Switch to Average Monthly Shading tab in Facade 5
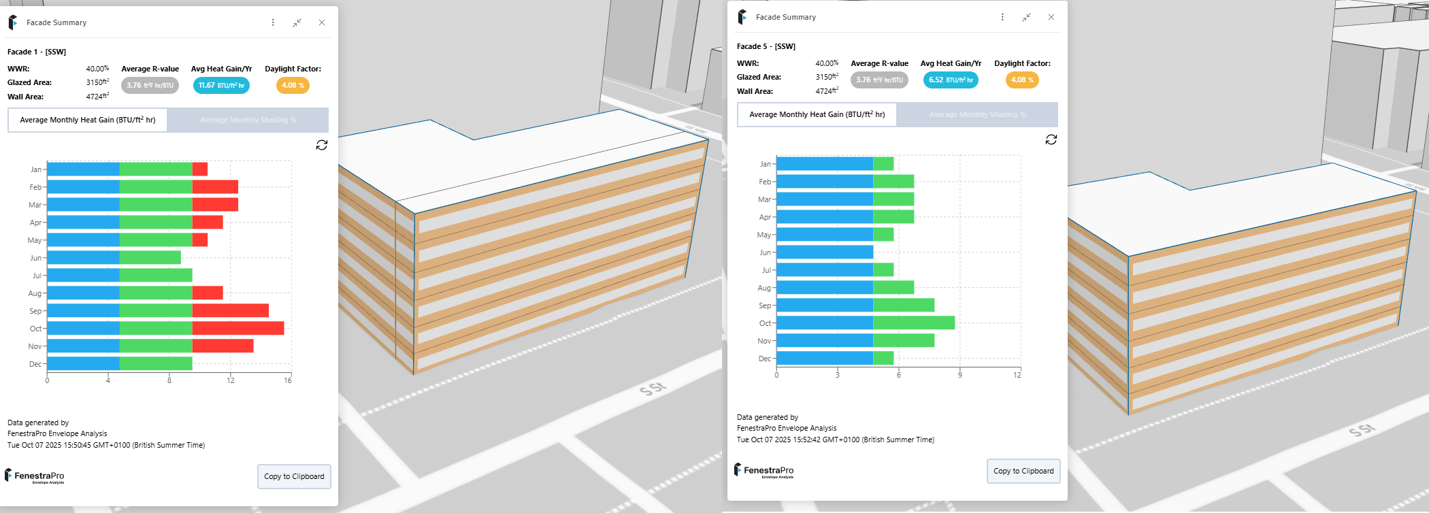This screenshot has height=513, width=1429. (977, 114)
